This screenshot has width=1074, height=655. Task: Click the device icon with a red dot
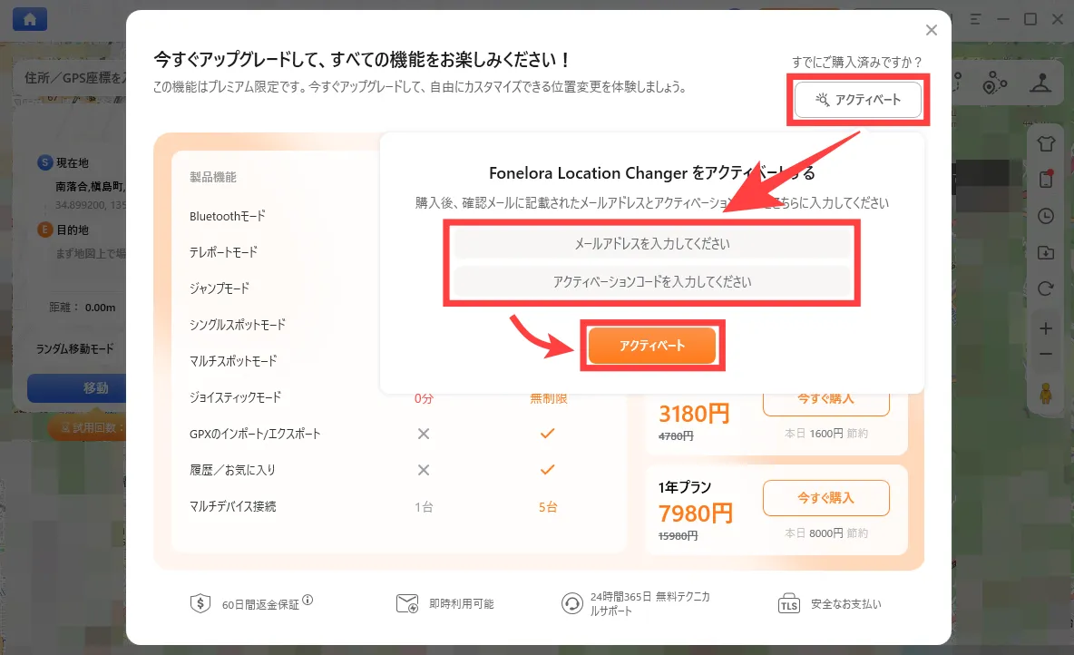[x=1046, y=180]
